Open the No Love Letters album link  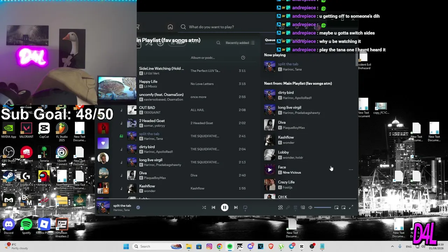tap(202, 84)
